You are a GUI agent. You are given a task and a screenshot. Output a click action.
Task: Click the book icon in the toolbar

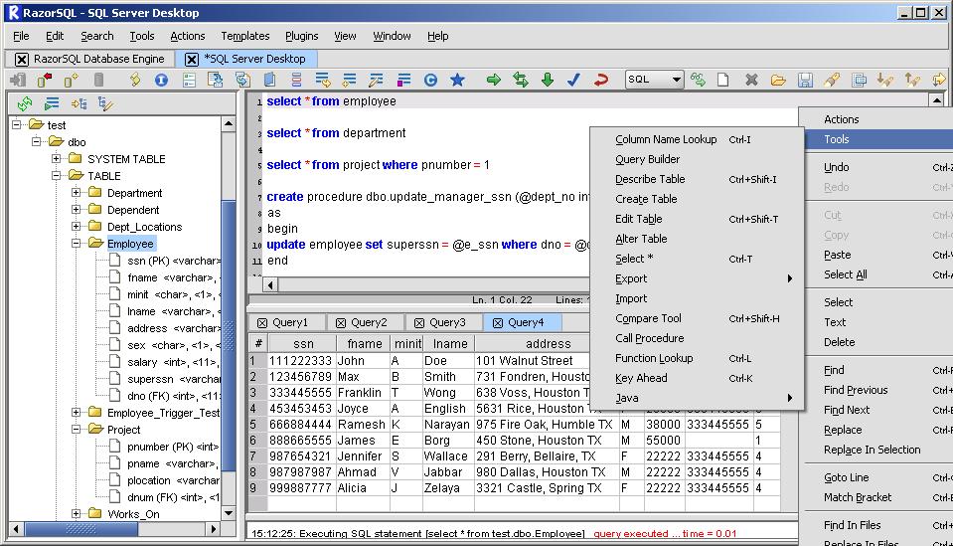(270, 80)
